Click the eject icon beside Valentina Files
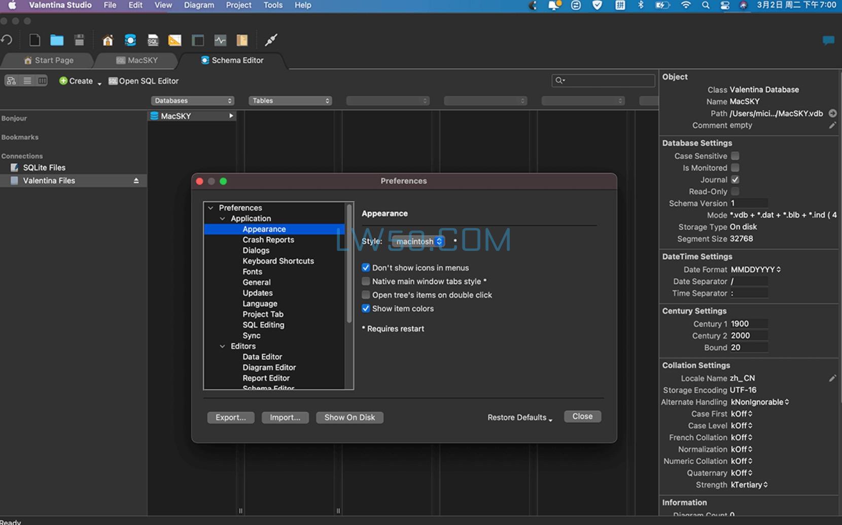The image size is (842, 525). [136, 180]
